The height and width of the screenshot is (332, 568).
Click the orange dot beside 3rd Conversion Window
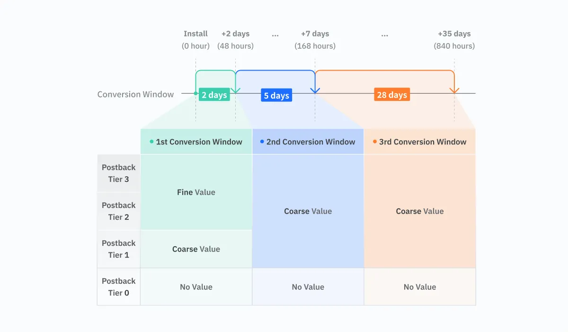tap(375, 142)
